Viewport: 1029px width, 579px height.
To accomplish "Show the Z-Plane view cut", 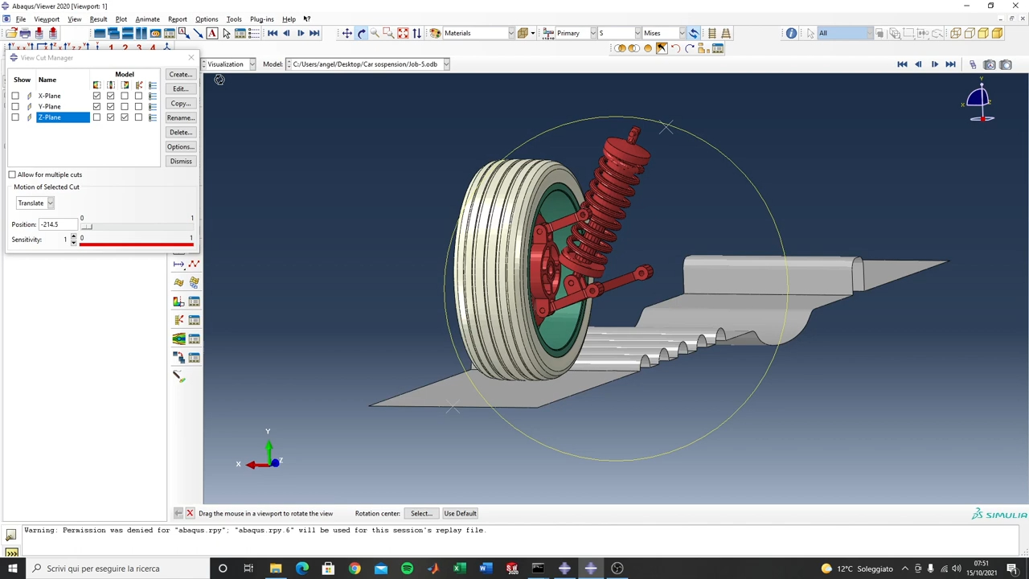I will coord(15,117).
